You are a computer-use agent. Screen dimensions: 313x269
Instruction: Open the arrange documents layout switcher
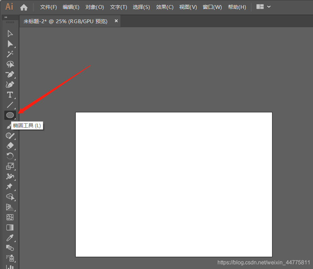tap(264, 7)
